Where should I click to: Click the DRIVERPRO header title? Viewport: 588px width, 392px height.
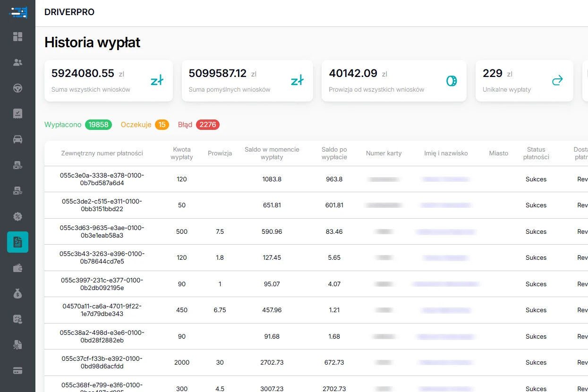(x=69, y=12)
